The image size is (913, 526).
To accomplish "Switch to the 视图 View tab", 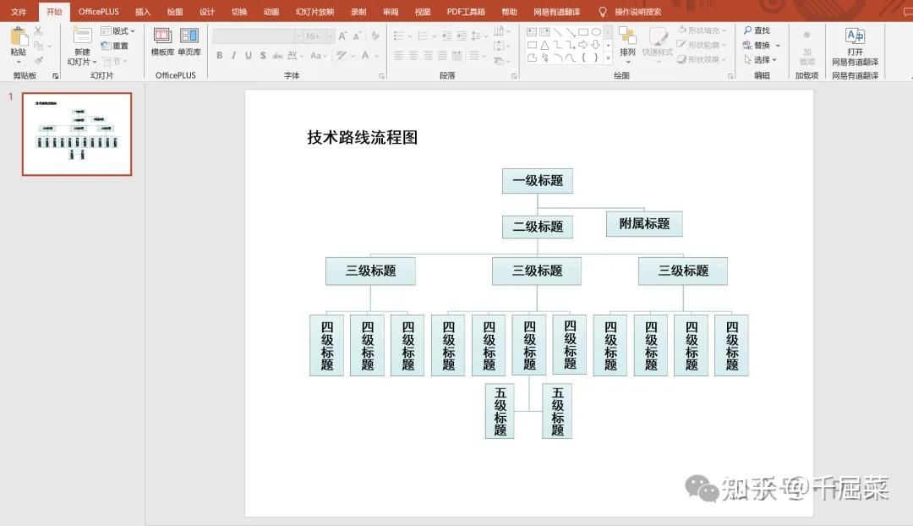I will (422, 12).
